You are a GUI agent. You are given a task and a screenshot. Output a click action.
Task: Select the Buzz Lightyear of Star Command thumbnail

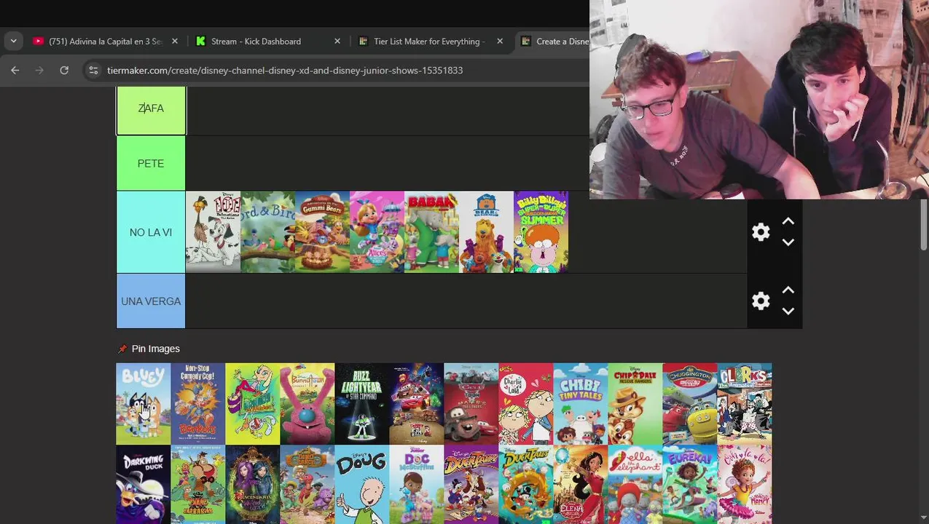coord(362,404)
